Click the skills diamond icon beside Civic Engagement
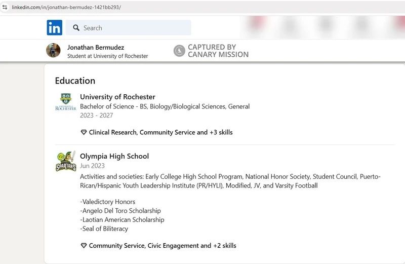405x264 pixels. [x=84, y=246]
